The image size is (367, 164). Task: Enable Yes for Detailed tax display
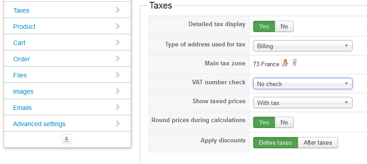coord(264,27)
